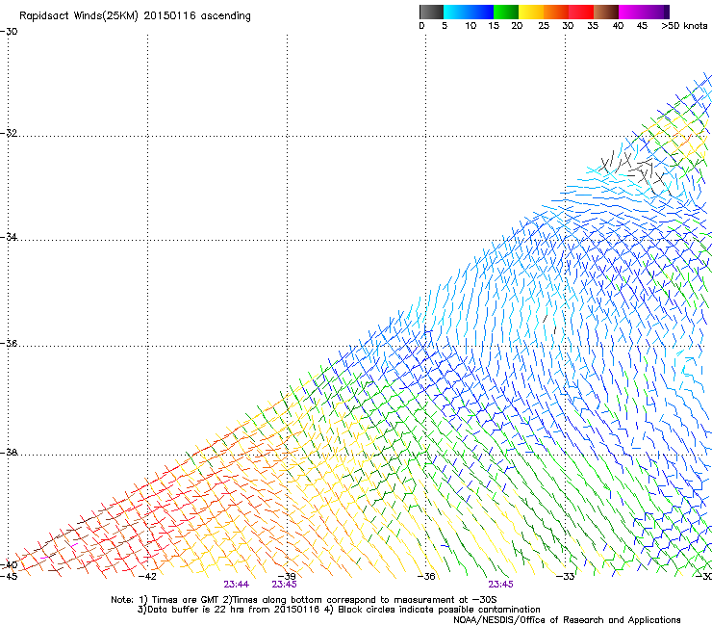Click the '-36' latitude axis label
The image size is (712, 626).
pos(9,343)
